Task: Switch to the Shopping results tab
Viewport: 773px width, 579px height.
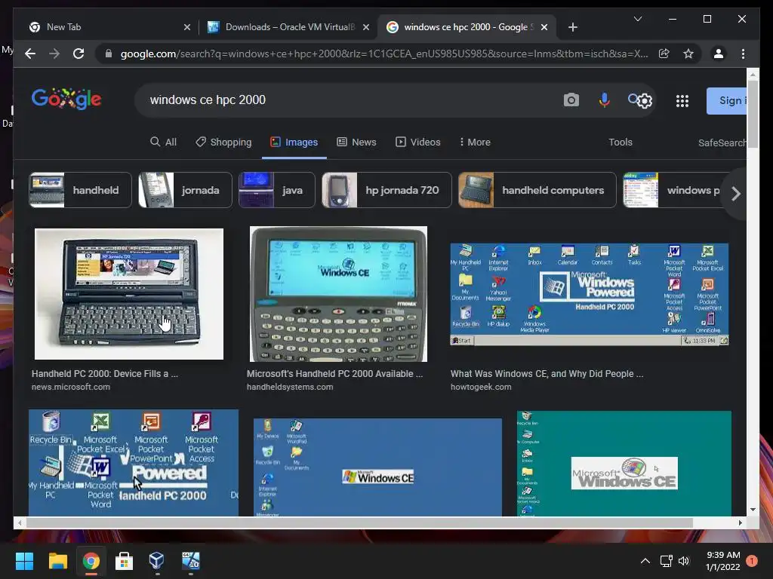Action: point(223,142)
